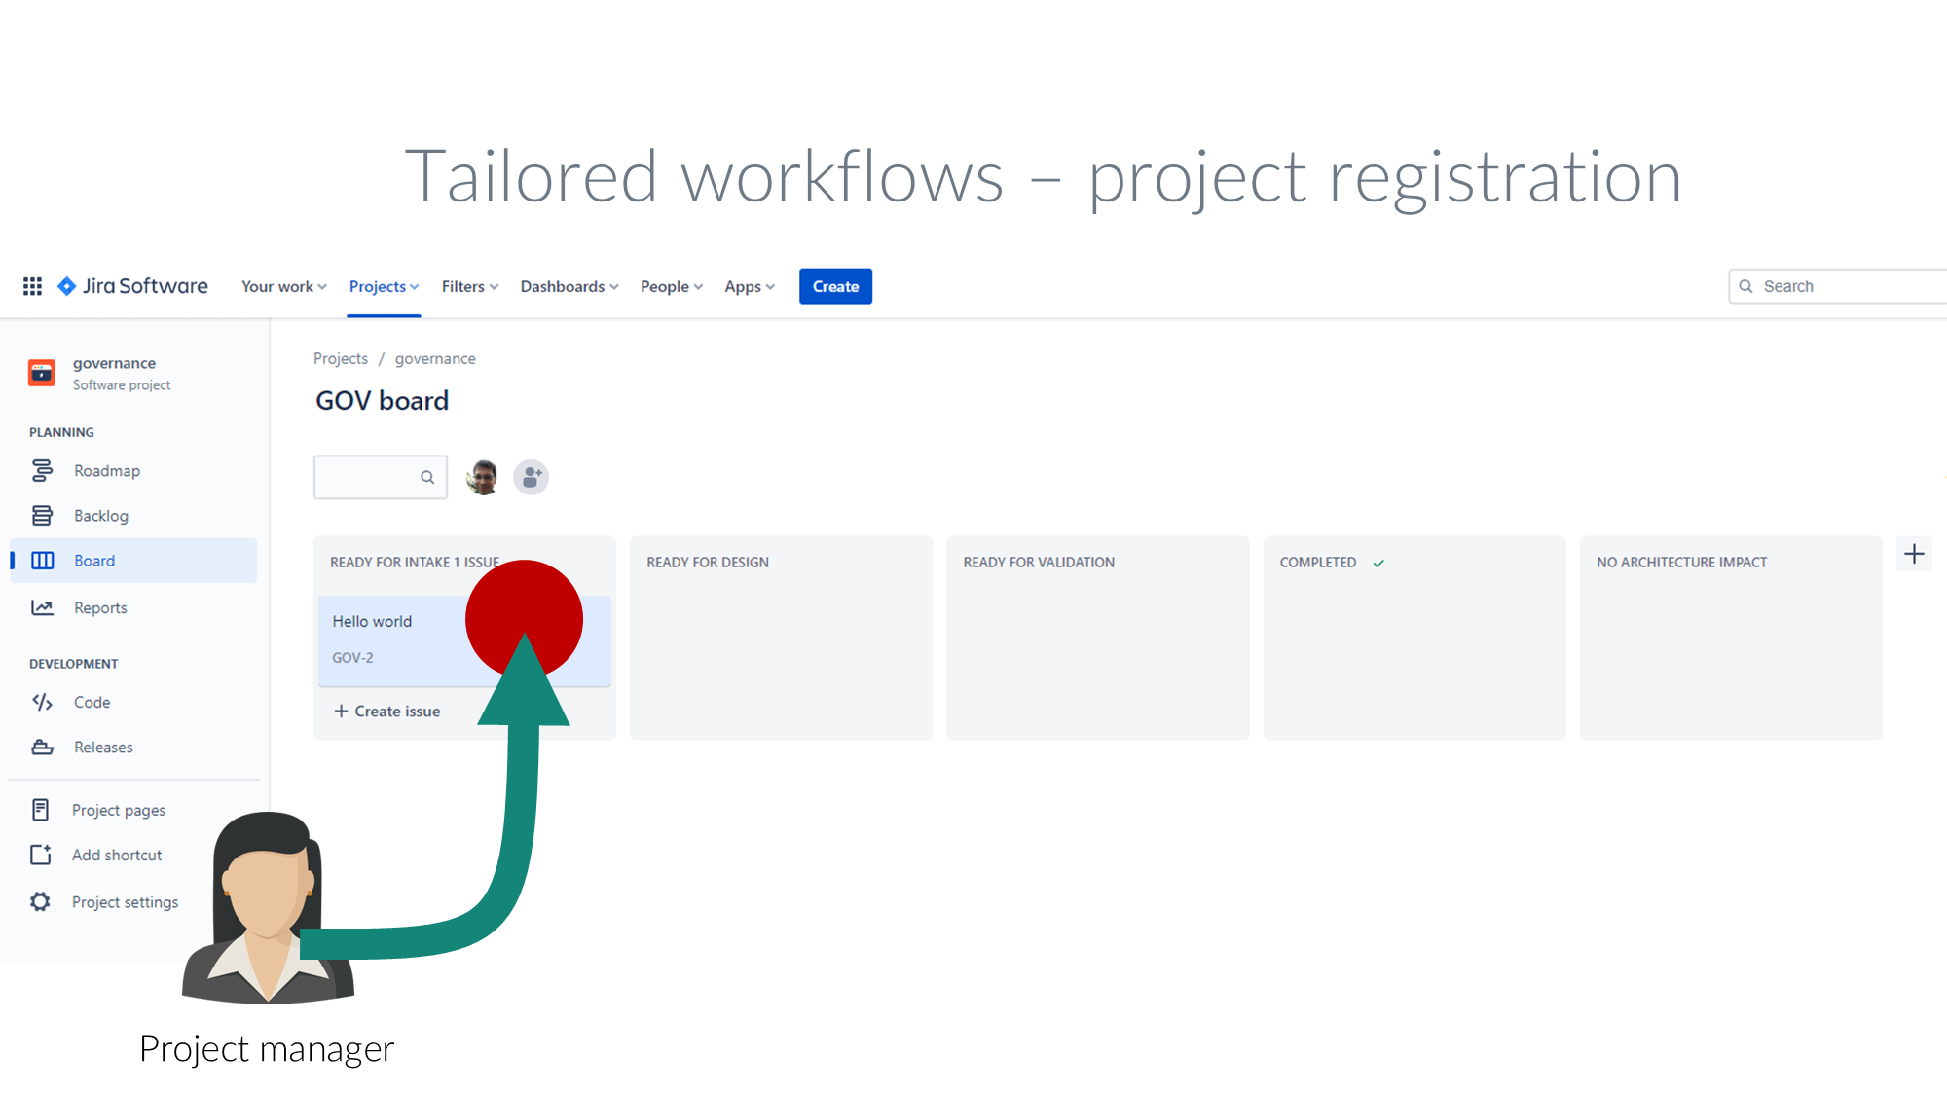Open Roadmap in the sidebar
Image resolution: width=1947 pixels, height=1095 pixels.
click(106, 471)
